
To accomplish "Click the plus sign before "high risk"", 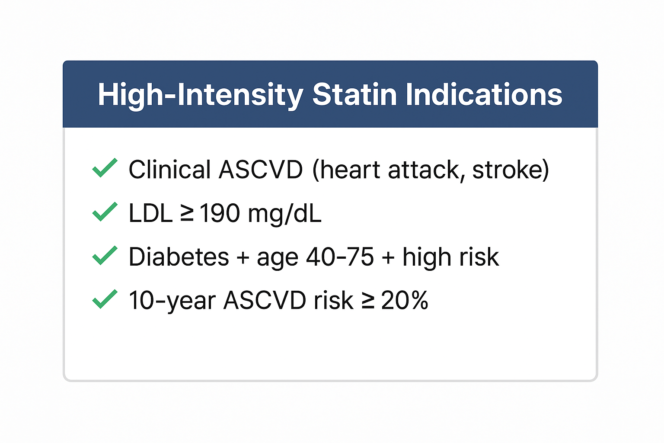I will (388, 257).
